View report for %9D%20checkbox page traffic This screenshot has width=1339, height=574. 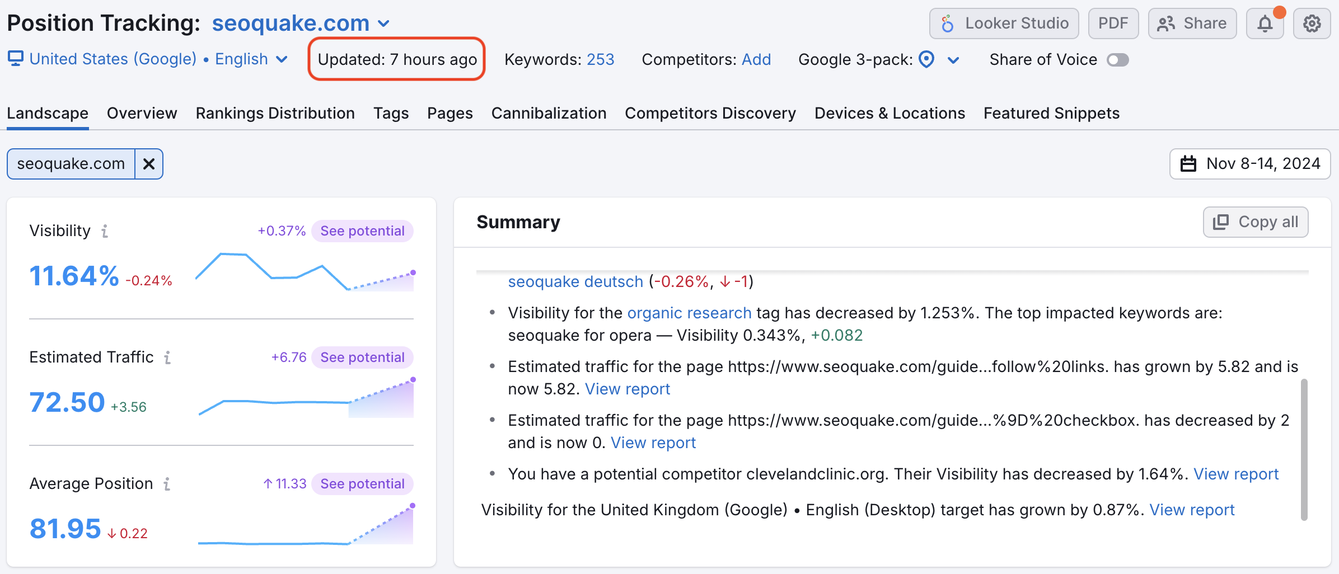pos(653,443)
